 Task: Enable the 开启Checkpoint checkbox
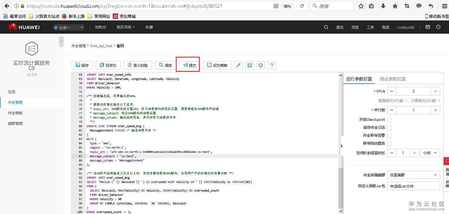tap(389, 120)
